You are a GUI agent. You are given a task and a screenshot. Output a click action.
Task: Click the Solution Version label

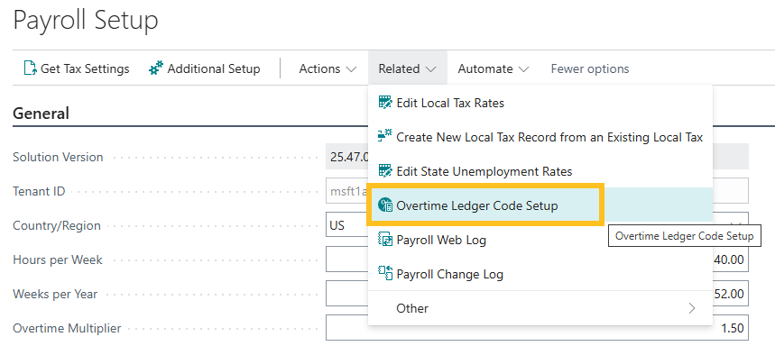[58, 157]
